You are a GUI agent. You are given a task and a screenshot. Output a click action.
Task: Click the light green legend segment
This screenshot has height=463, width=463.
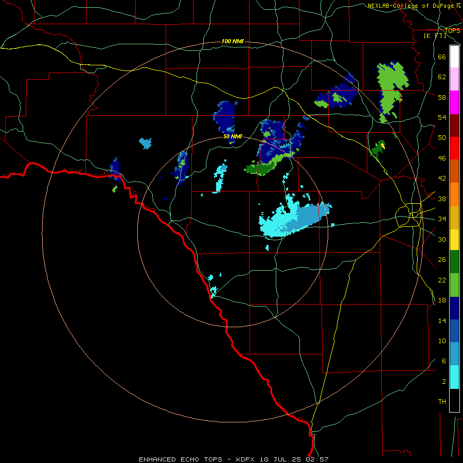(454, 285)
